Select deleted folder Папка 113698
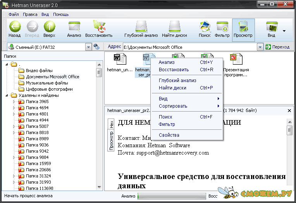 coord(40,188)
